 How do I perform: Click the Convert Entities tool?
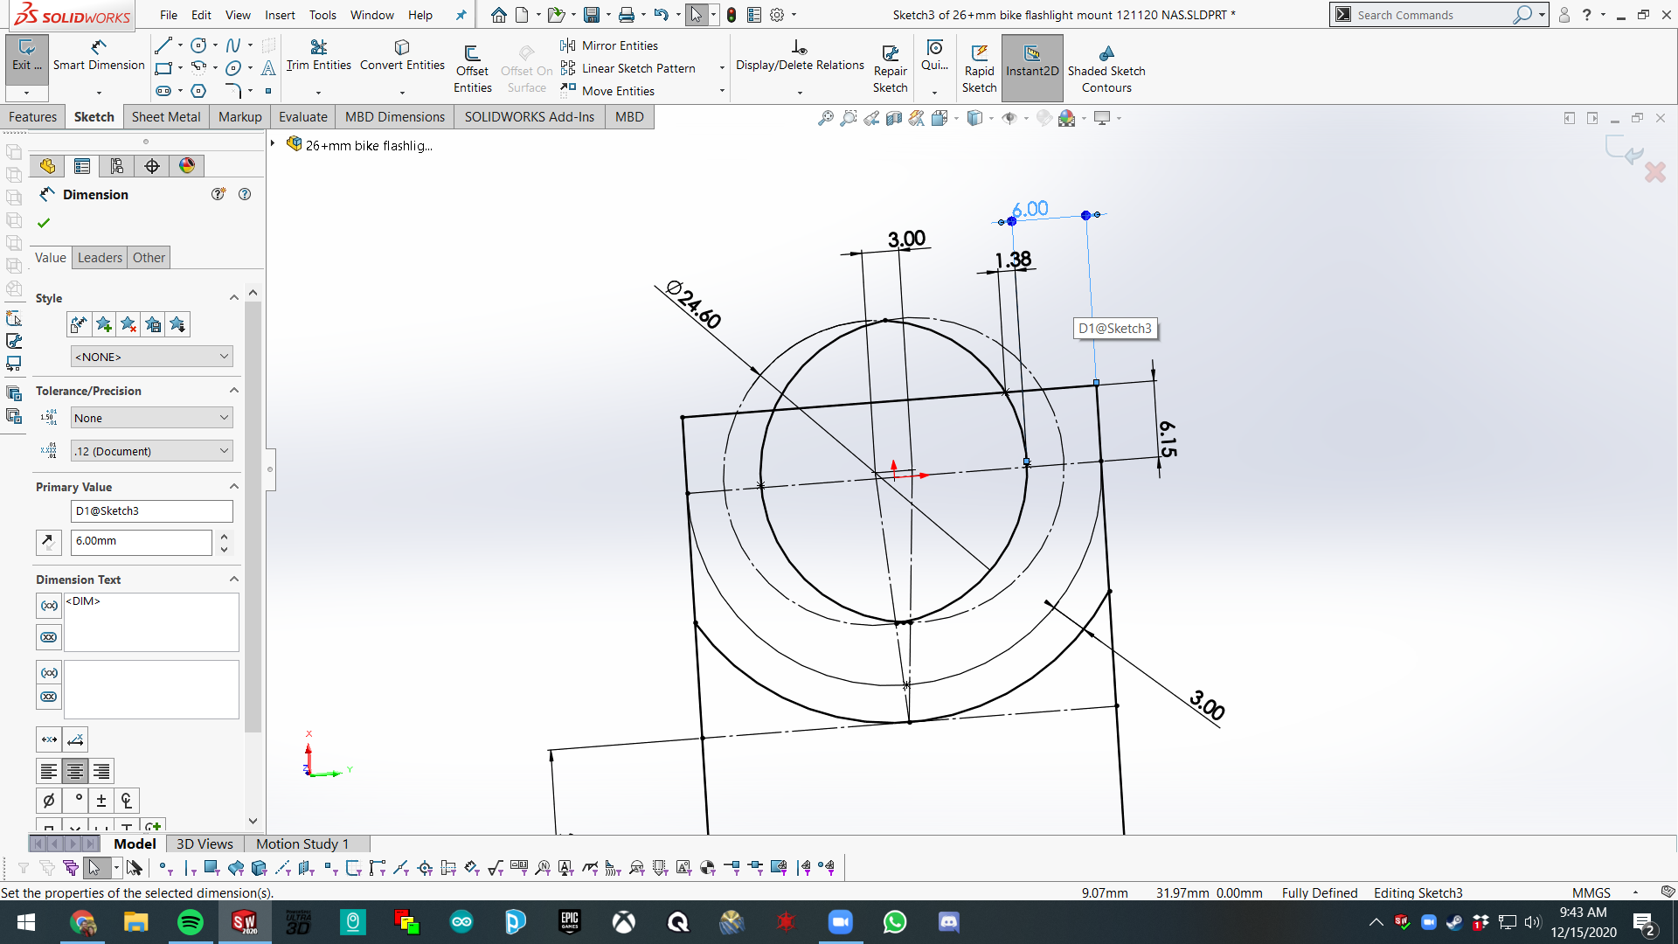402,54
